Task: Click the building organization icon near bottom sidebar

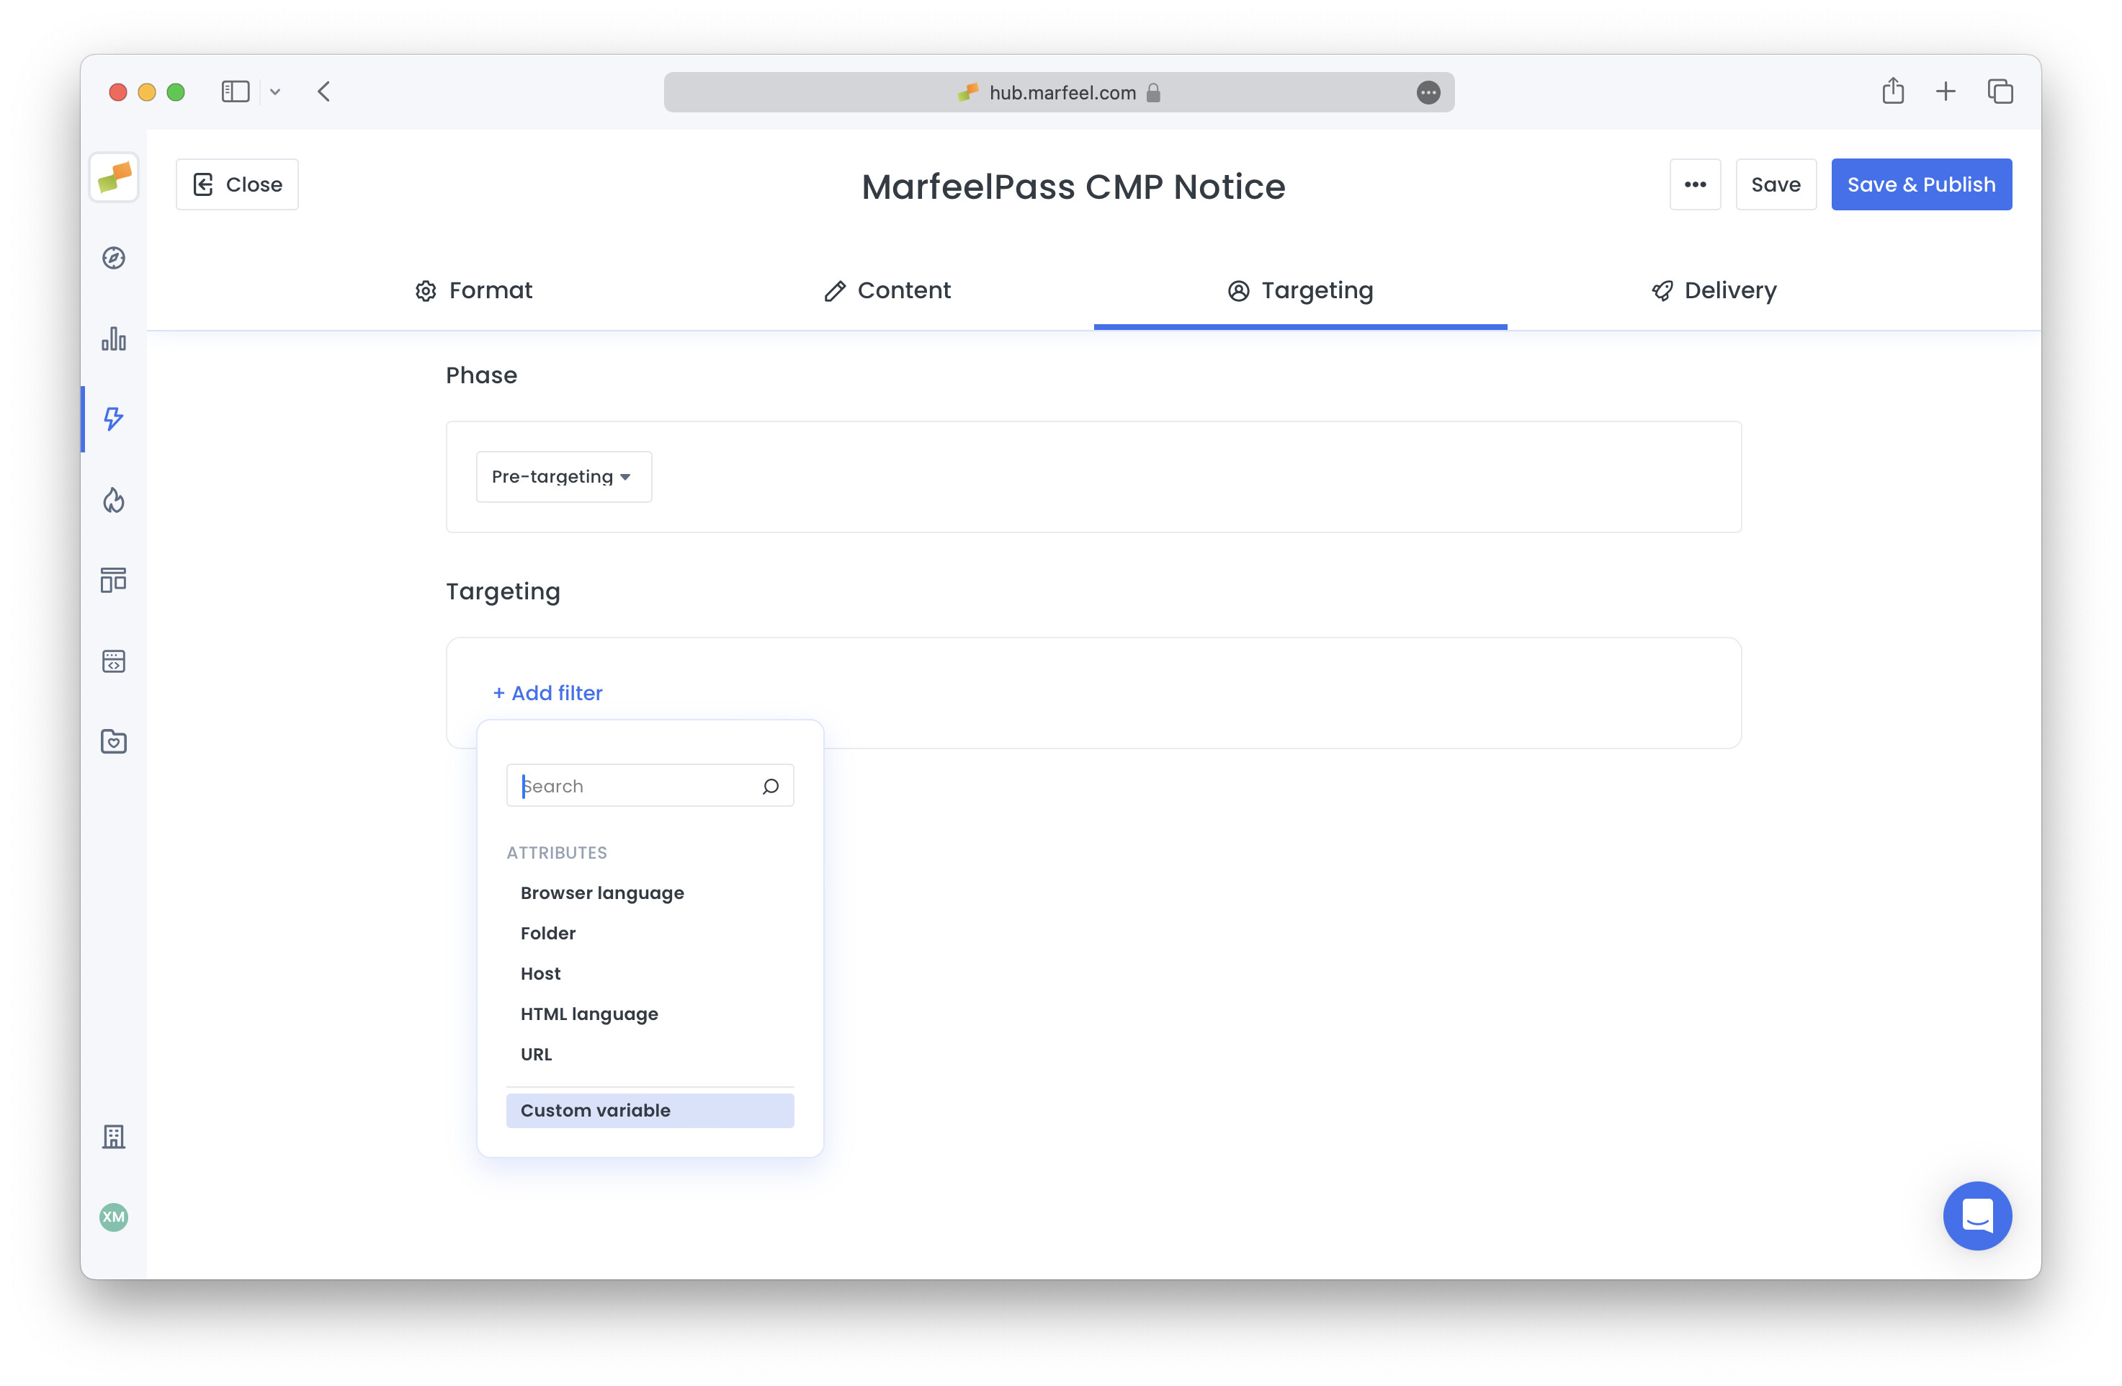Action: (x=113, y=1137)
